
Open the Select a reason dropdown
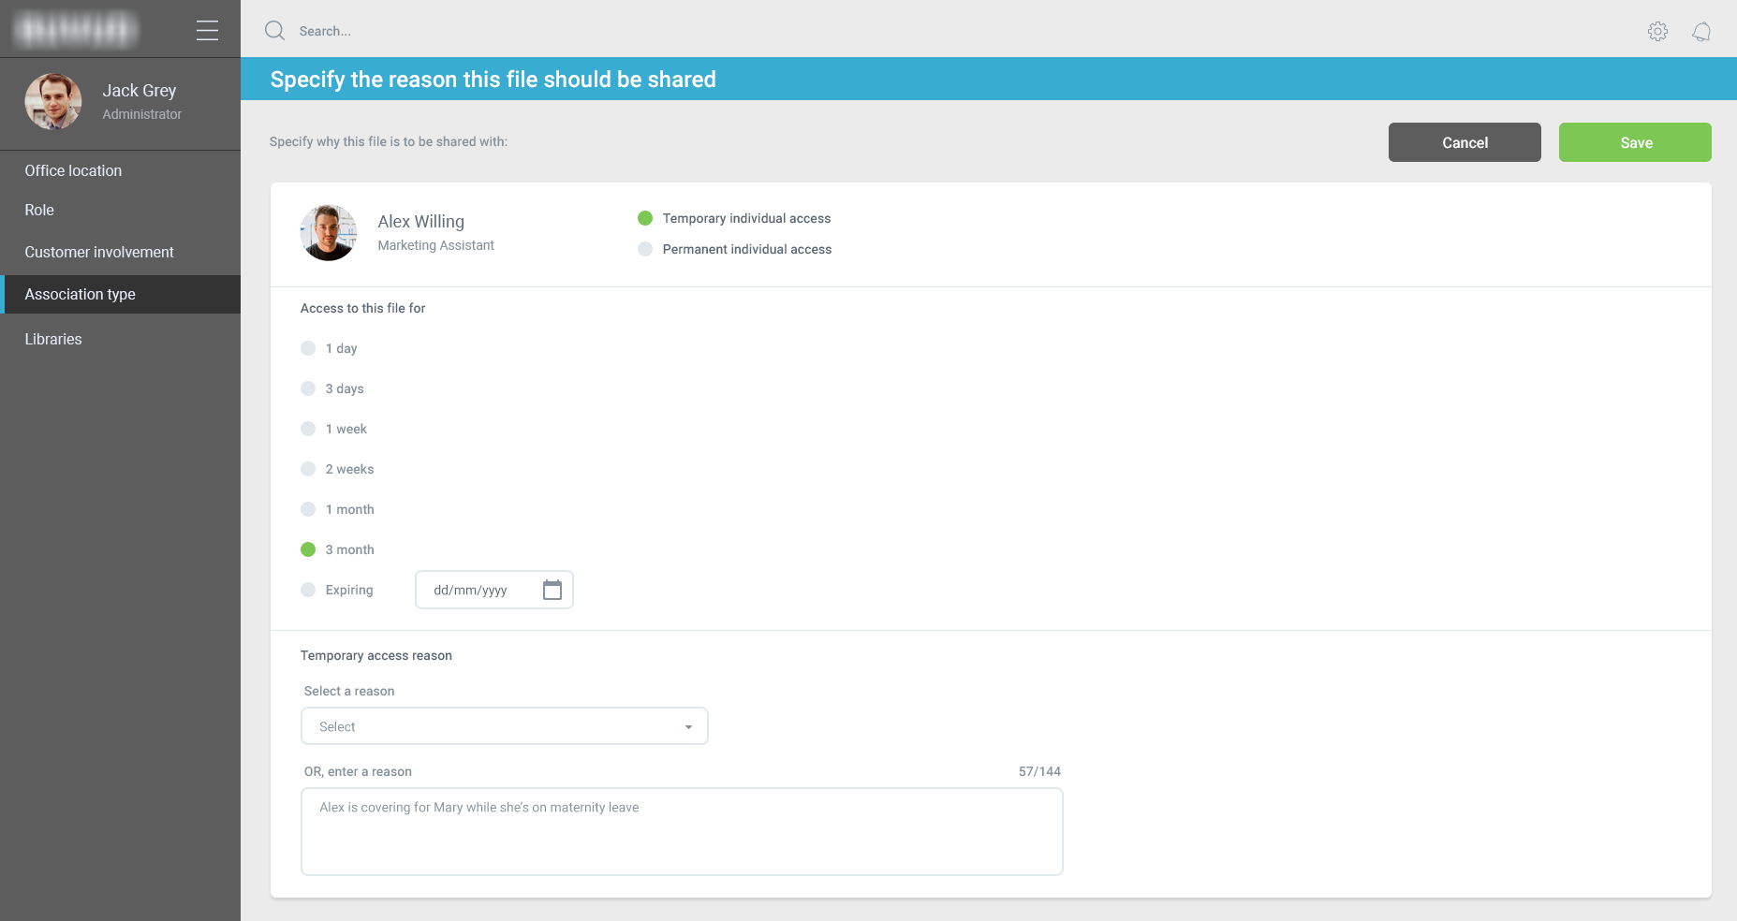point(504,726)
